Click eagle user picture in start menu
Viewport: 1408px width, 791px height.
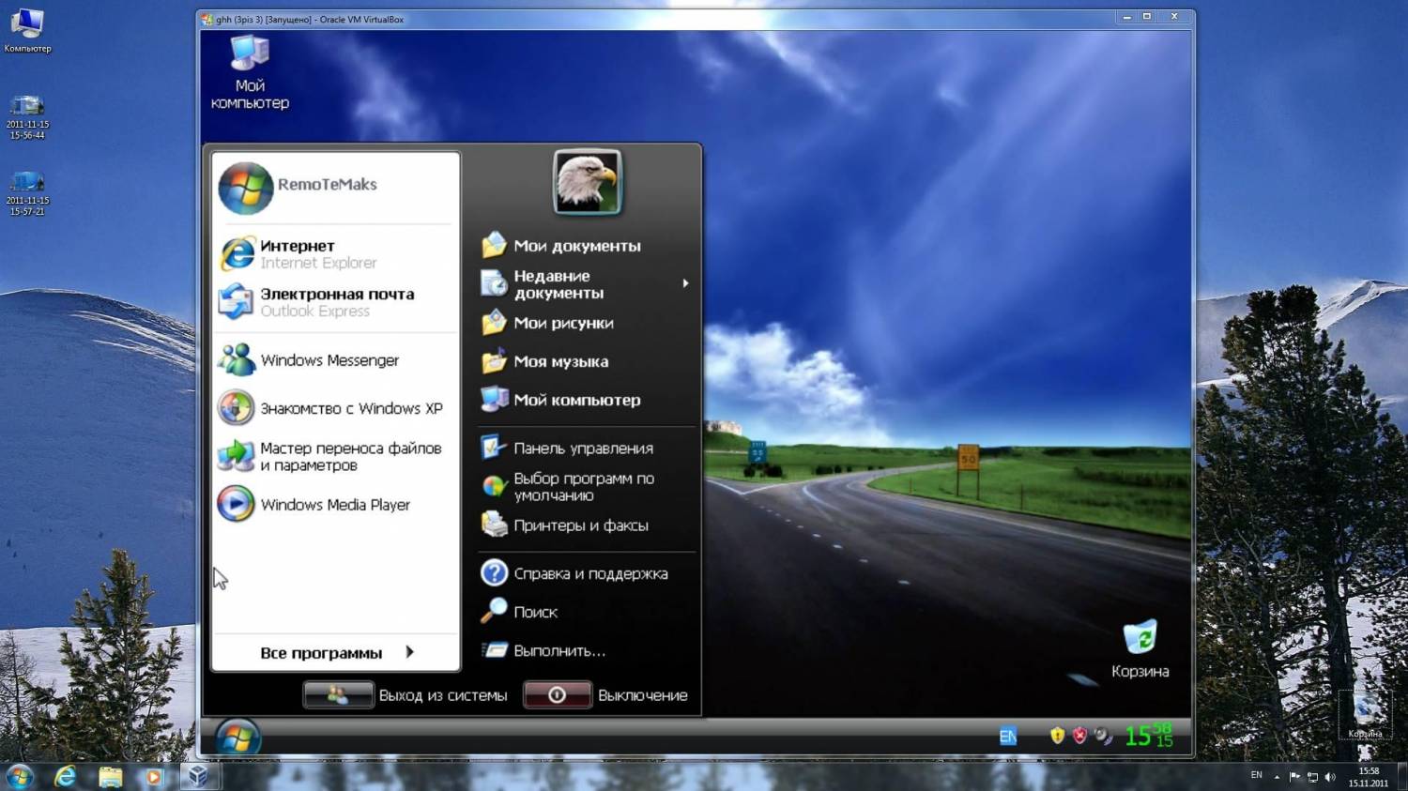pyautogui.click(x=588, y=182)
